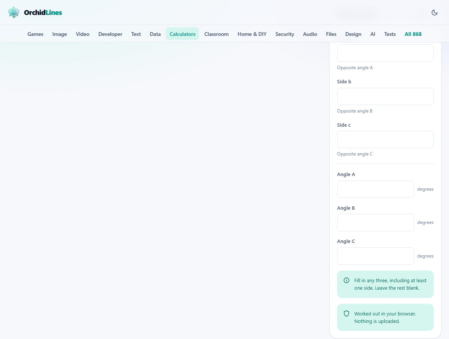Click into the Side b input field
This screenshot has height=339, width=449.
tap(385, 96)
